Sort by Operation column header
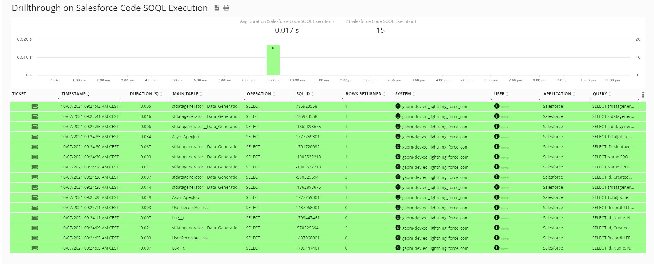Screen dimensions: 654x264 [259, 94]
